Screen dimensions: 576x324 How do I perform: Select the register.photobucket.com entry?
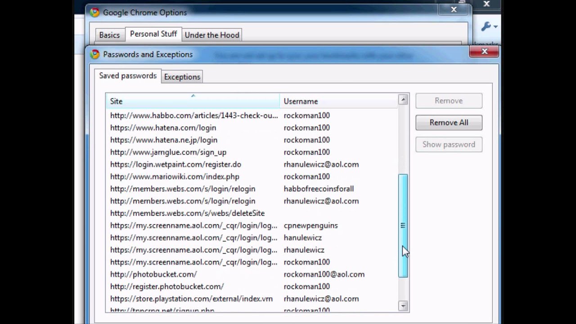252,286
